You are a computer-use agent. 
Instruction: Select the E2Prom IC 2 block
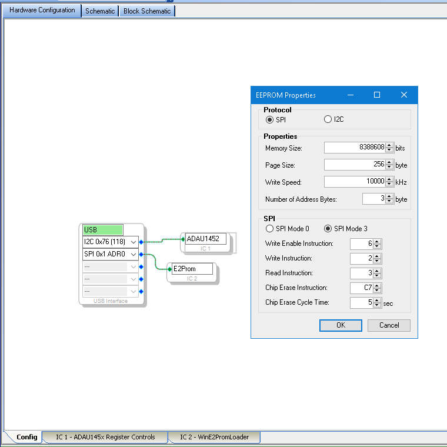[x=192, y=272]
